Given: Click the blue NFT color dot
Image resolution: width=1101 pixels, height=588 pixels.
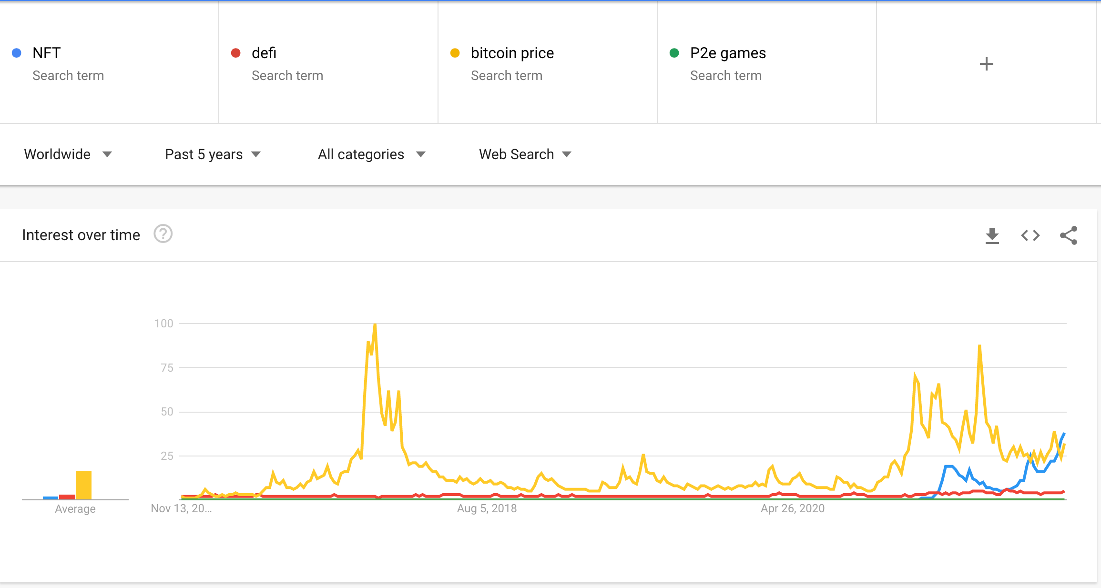Looking at the screenshot, I should pyautogui.click(x=17, y=53).
